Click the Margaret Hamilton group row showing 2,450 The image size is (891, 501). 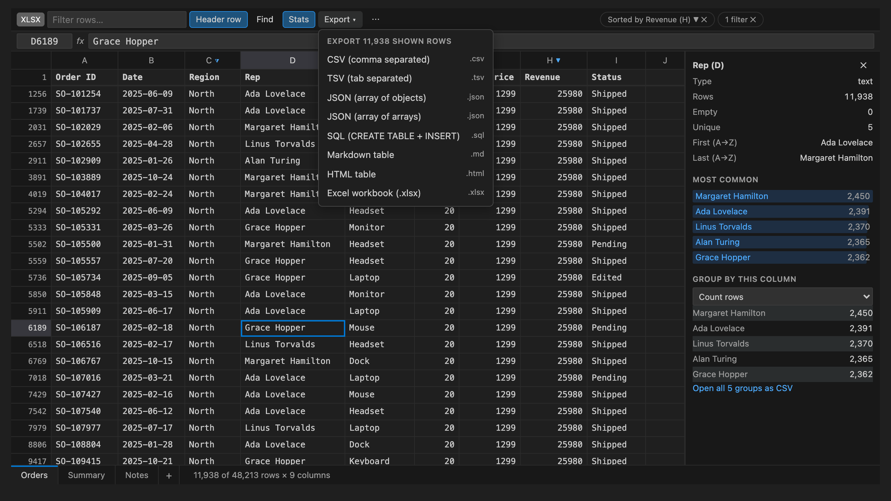[782, 313]
